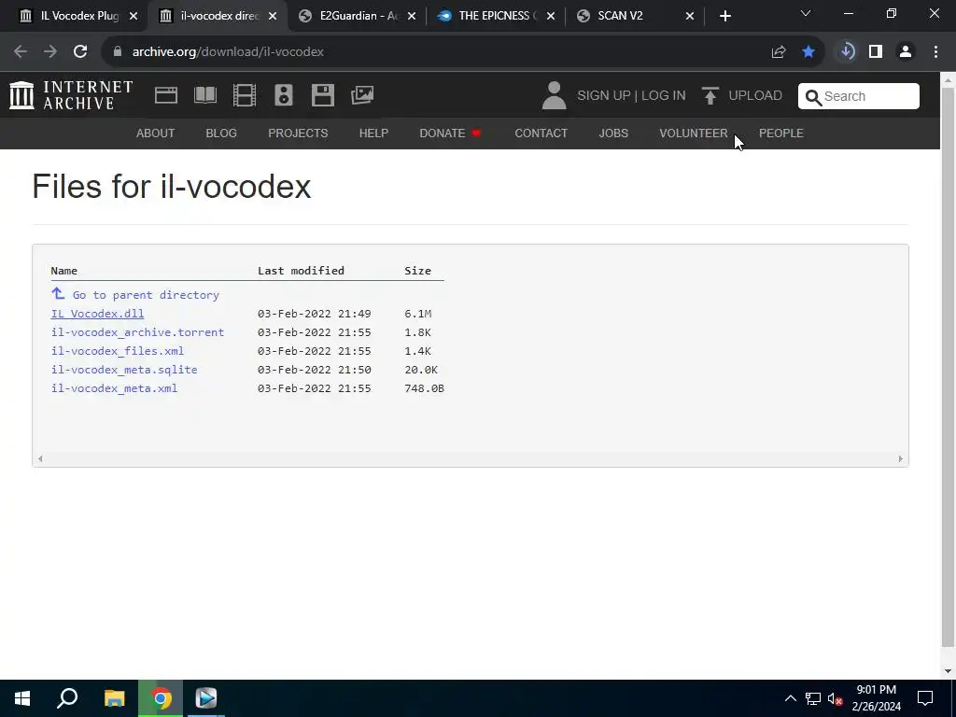
Task: Open a new tab with the plus button
Action: [x=724, y=16]
